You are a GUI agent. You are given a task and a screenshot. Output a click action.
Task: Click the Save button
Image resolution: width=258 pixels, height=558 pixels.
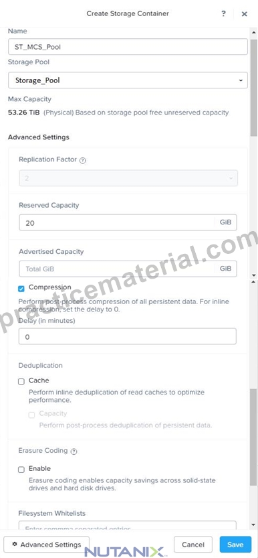point(235,545)
